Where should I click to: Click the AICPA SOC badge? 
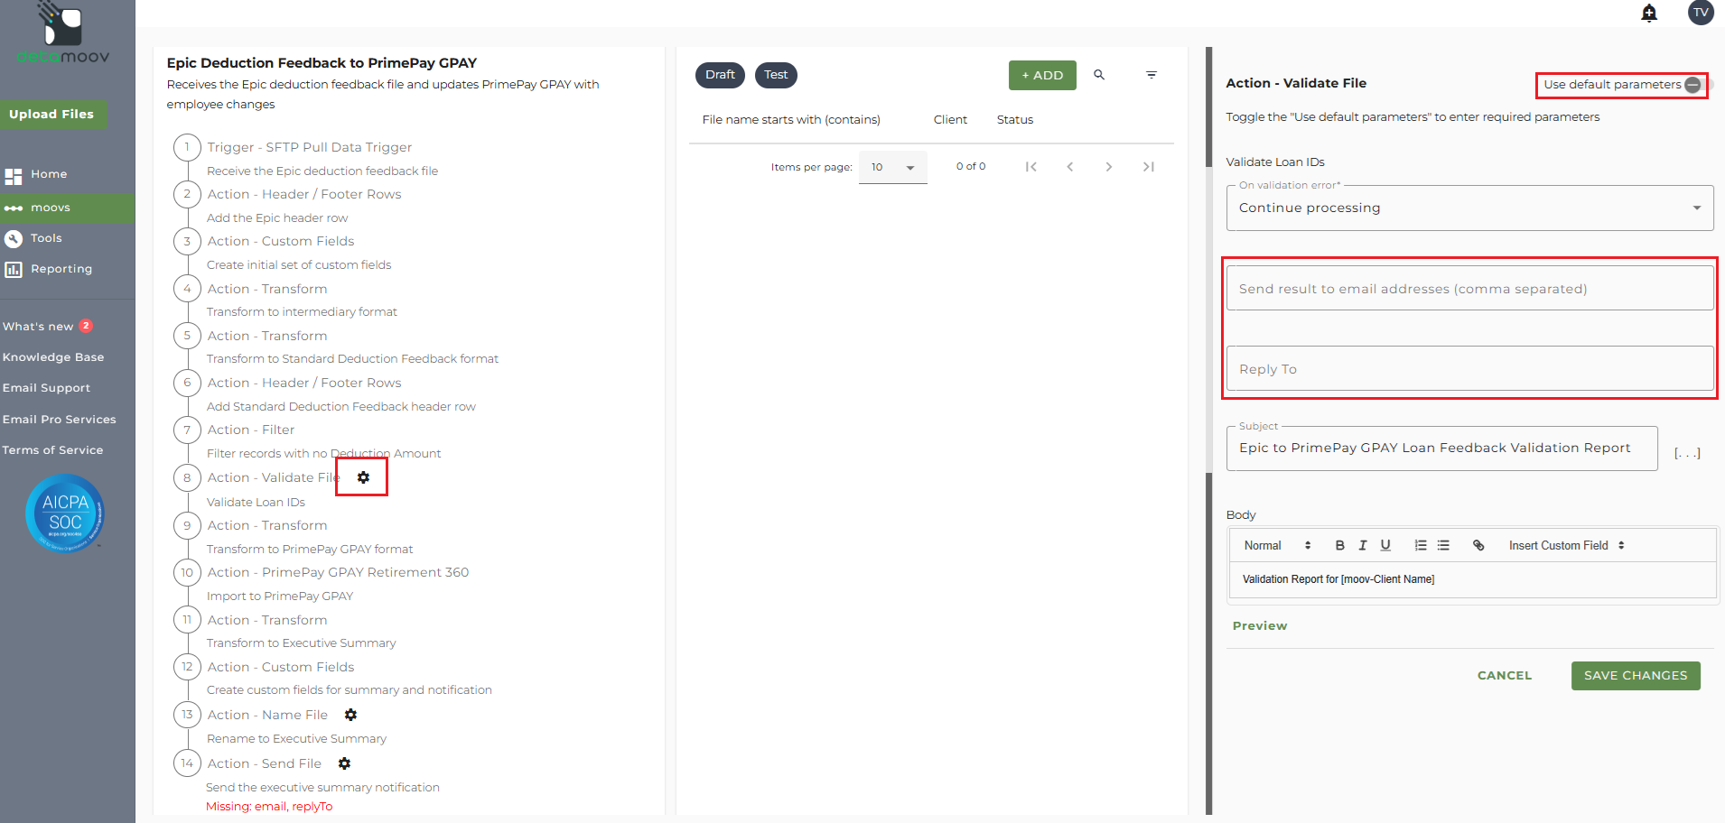click(x=65, y=513)
